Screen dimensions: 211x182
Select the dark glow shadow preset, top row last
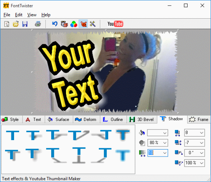click(x=123, y=135)
